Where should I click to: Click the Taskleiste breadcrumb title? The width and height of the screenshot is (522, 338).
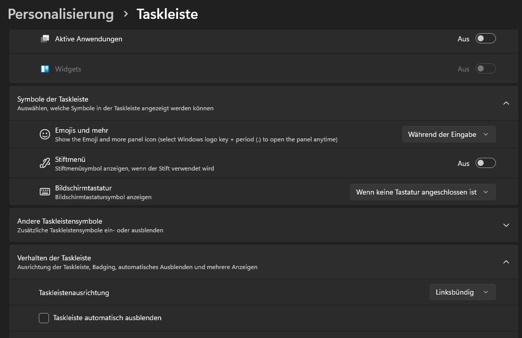click(167, 14)
